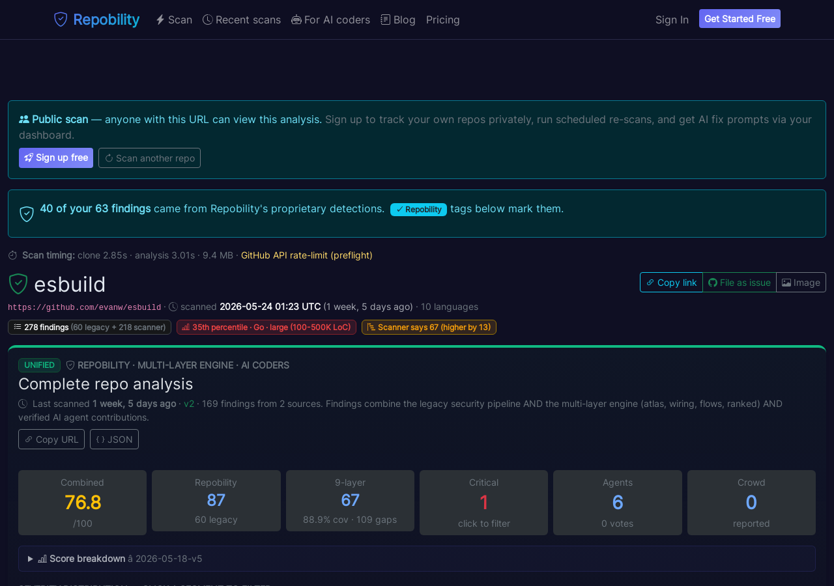This screenshot has width=834, height=586.
Task: Click the link icon in Copy URL
Action: point(29,439)
